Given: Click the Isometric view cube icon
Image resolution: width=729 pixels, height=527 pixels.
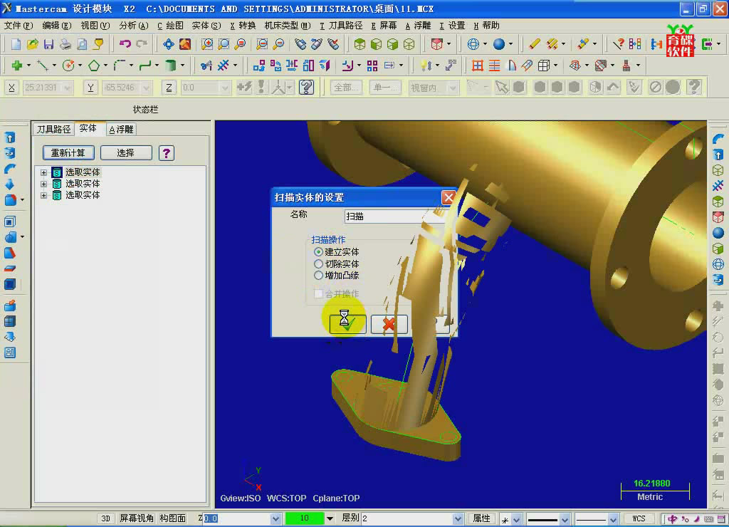Looking at the screenshot, I should pos(360,44).
